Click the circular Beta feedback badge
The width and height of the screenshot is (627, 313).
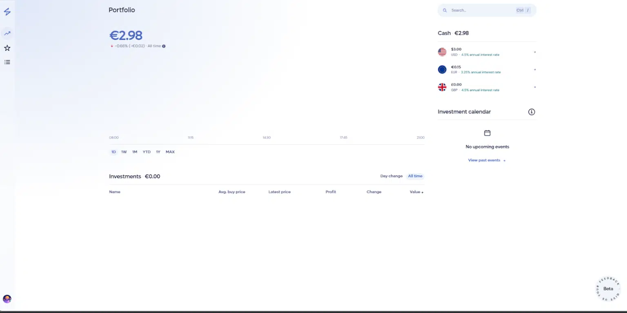608,288
